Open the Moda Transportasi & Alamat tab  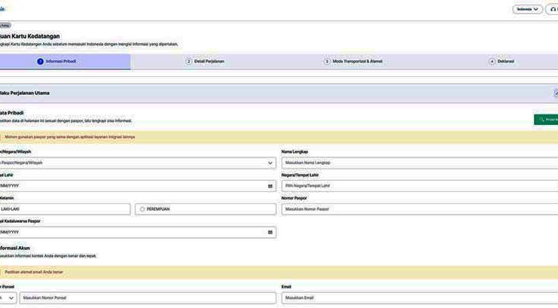click(353, 62)
